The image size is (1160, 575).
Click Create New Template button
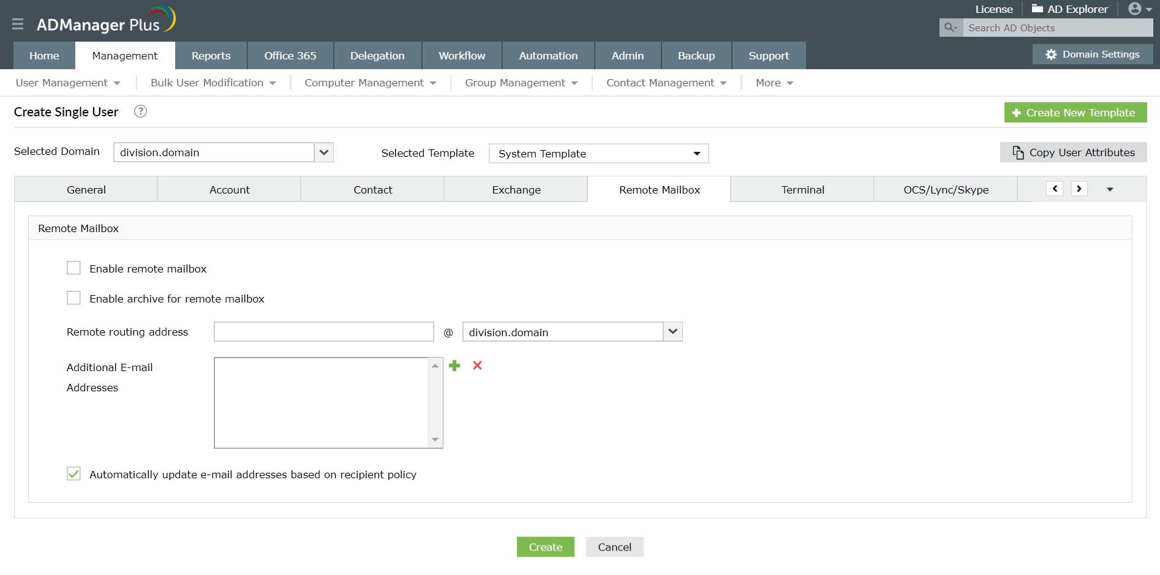(x=1075, y=113)
